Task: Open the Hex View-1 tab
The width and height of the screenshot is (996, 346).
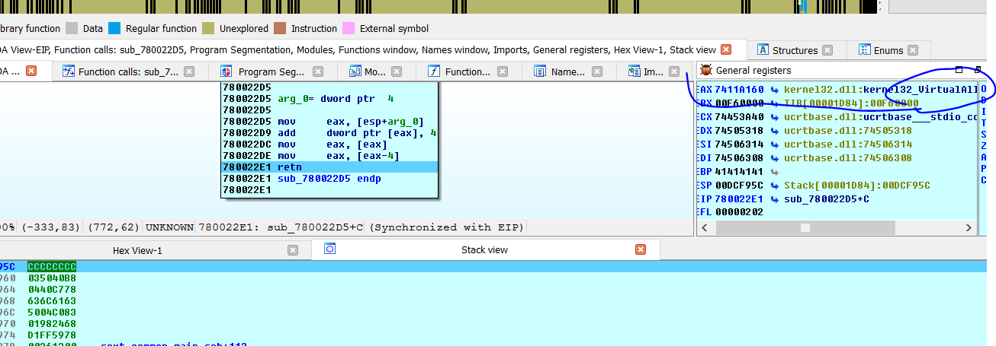Action: (x=137, y=250)
